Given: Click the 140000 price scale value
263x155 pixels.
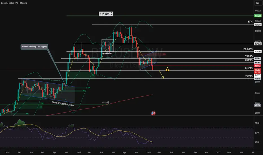Looking at the screenshot, I should click(x=258, y=10).
